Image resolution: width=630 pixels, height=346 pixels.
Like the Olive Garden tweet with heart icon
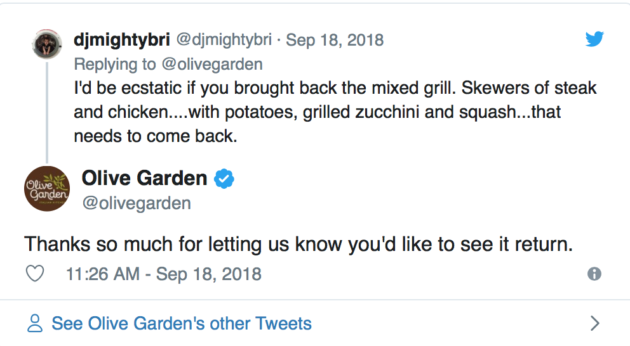[x=34, y=274]
